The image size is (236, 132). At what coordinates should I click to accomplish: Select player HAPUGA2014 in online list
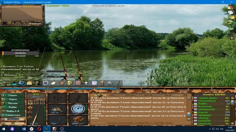point(212,109)
